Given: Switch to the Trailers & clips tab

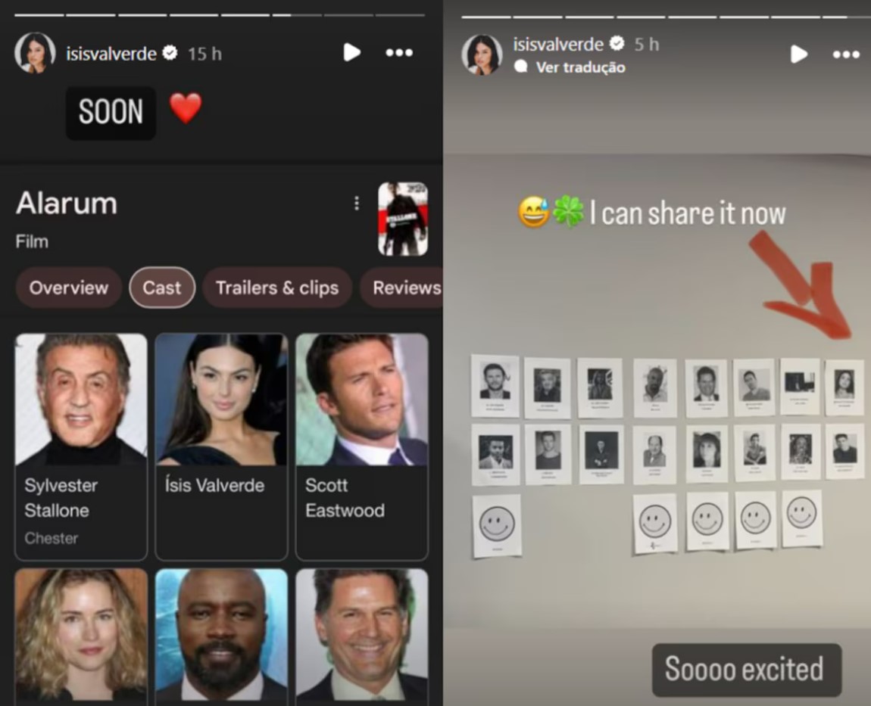Looking at the screenshot, I should click(x=277, y=288).
